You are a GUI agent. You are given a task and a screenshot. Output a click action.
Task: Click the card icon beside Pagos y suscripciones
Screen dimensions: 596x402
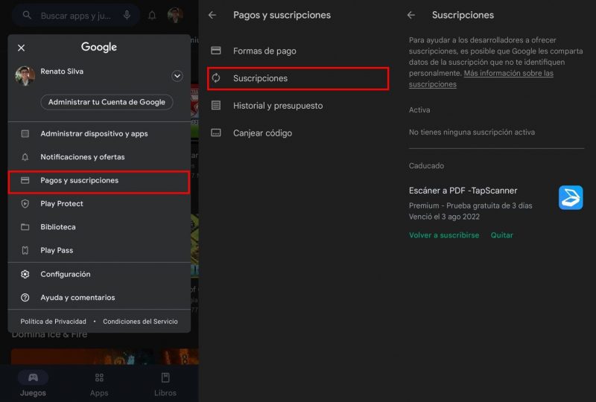(25, 180)
